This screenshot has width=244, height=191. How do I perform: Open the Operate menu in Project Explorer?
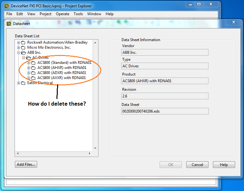click(x=63, y=14)
